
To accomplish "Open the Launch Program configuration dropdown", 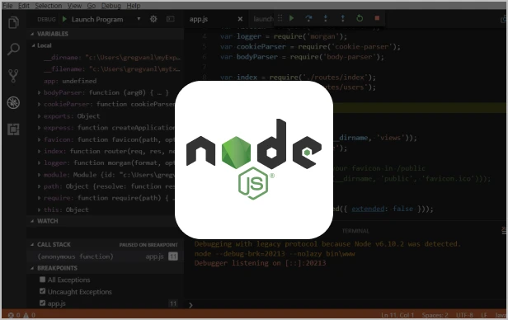I will [x=139, y=19].
